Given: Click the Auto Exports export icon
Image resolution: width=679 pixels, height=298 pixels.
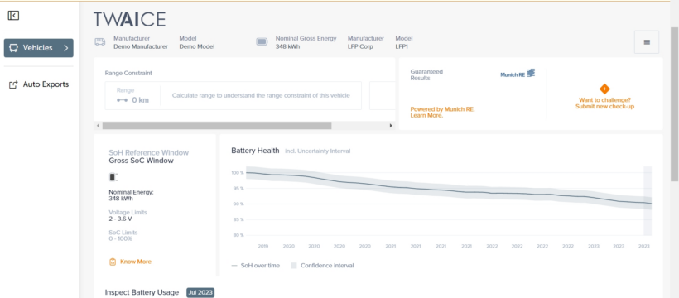Looking at the screenshot, I should [13, 85].
